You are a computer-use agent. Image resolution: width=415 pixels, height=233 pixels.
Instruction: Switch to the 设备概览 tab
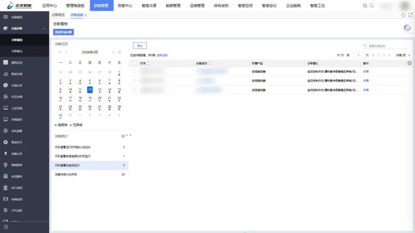tap(58, 15)
